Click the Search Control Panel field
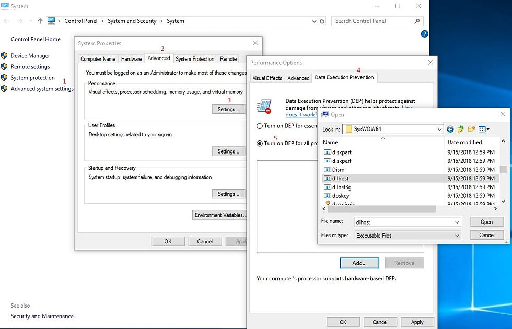 [377, 21]
